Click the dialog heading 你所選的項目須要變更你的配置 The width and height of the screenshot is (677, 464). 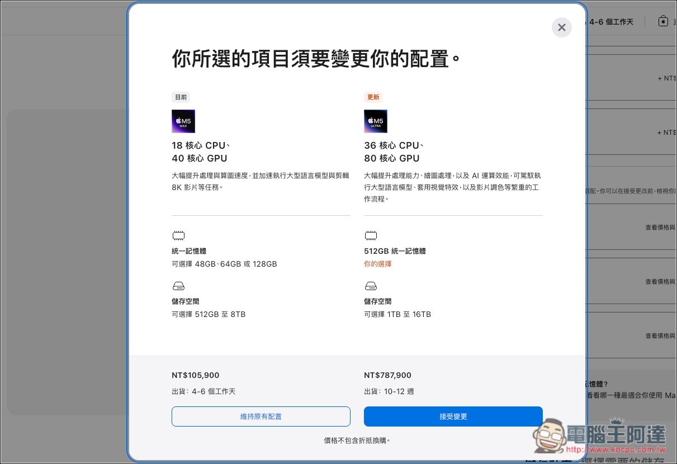click(x=316, y=59)
